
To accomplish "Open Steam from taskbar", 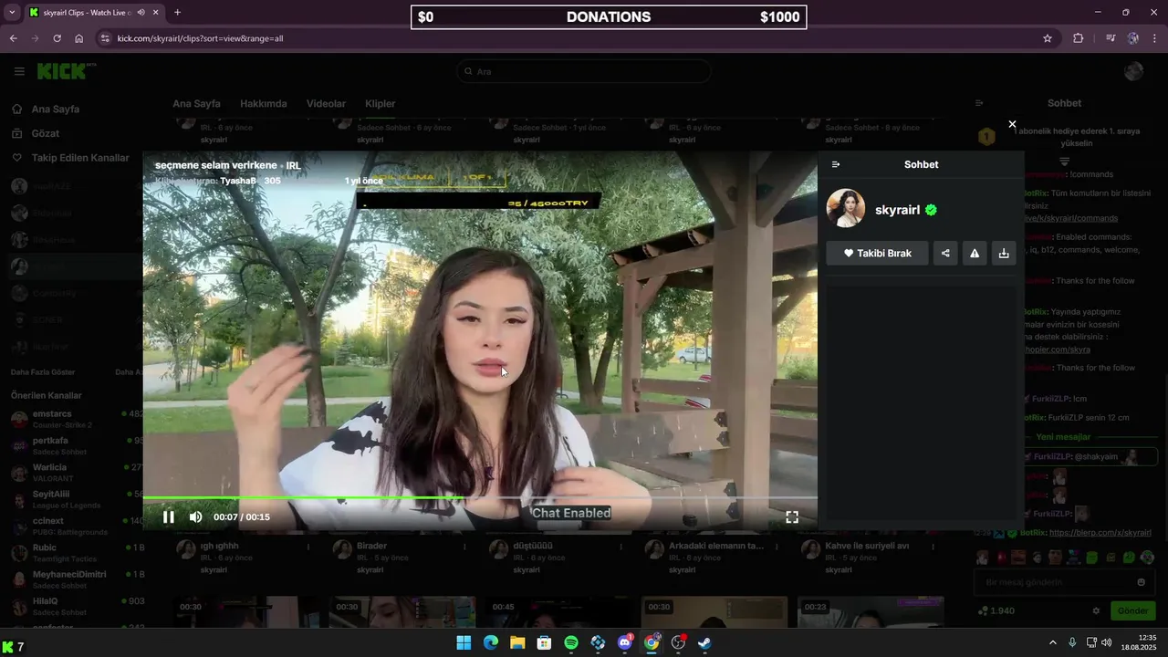I will tap(705, 642).
